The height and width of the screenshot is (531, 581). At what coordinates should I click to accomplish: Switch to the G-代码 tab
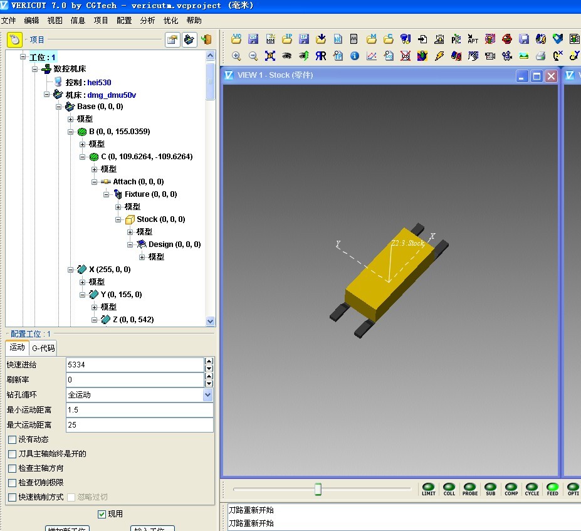pyautogui.click(x=43, y=348)
